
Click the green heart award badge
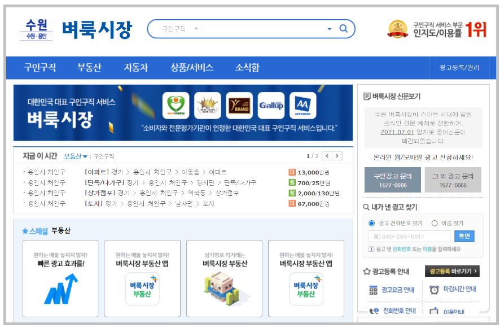[176, 106]
